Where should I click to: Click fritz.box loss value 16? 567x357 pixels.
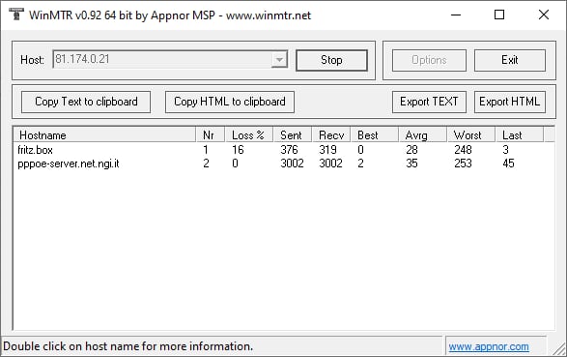pos(238,150)
